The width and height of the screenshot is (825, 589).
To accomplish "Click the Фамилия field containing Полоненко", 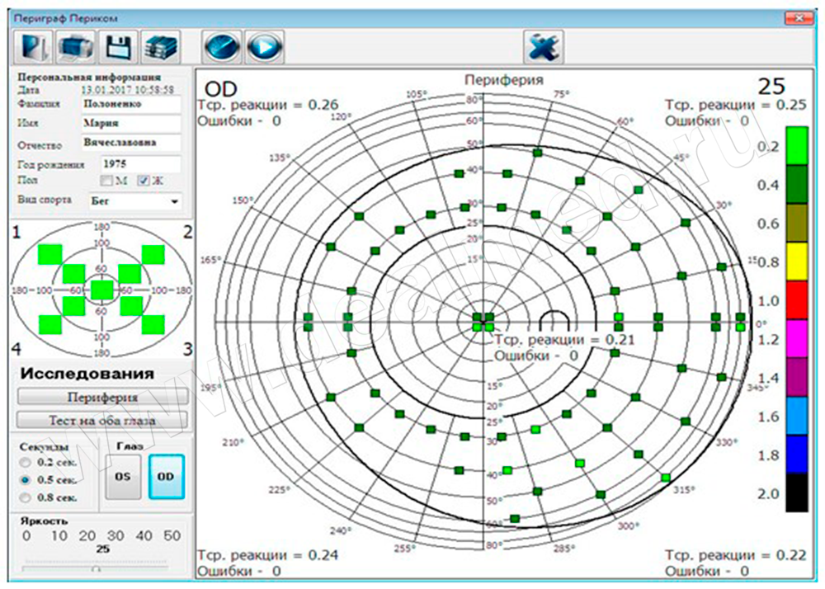I will click(131, 104).
